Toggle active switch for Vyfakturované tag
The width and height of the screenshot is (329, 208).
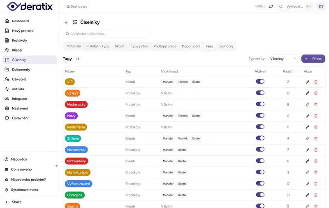(260, 183)
